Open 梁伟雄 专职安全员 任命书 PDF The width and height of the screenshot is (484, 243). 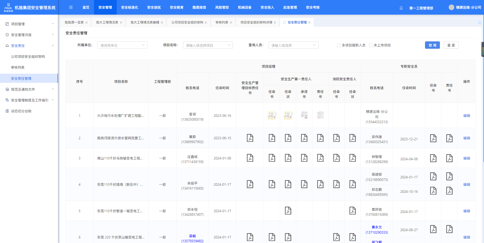pos(433,138)
